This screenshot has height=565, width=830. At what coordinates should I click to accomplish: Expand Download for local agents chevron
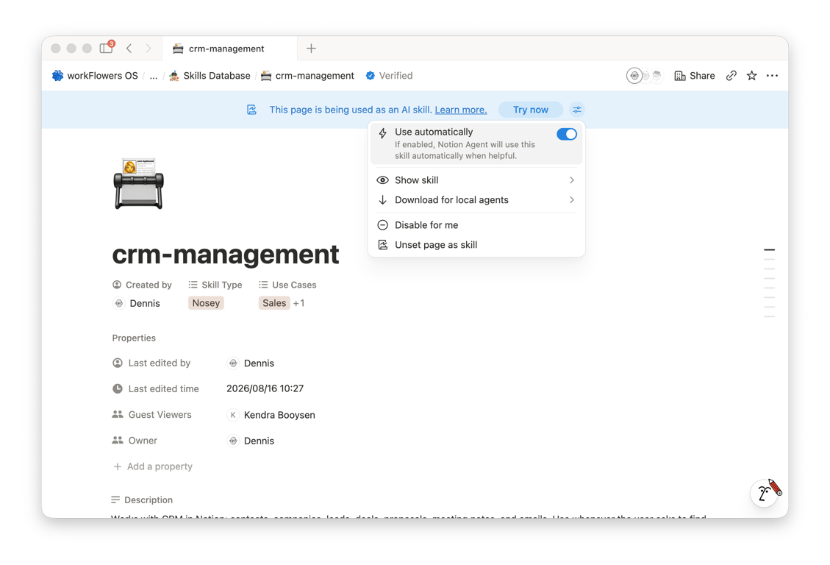point(572,199)
